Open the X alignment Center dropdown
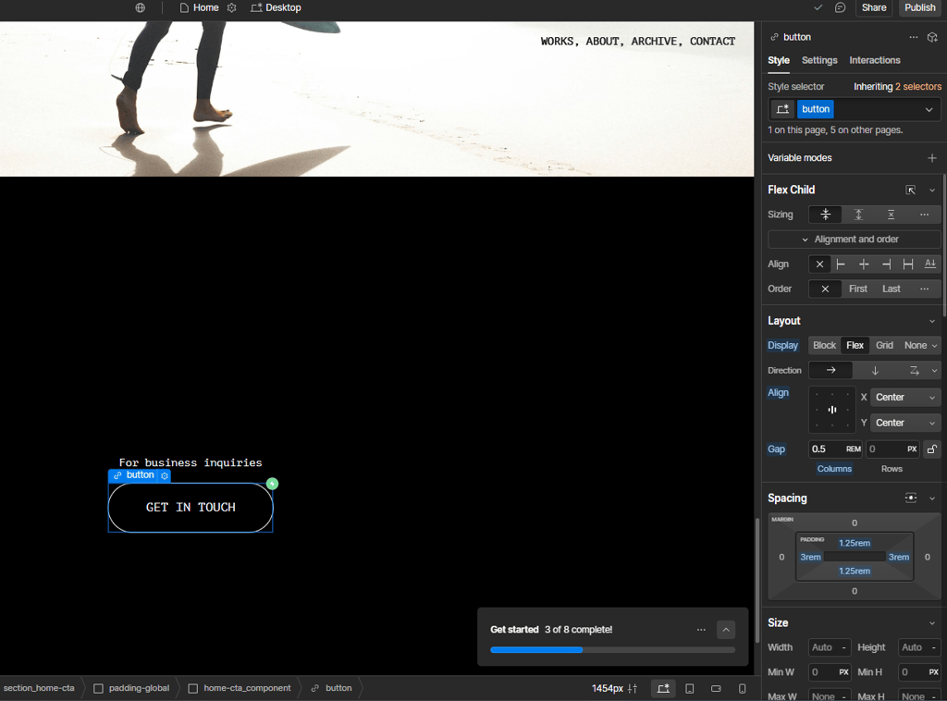 [x=905, y=398]
